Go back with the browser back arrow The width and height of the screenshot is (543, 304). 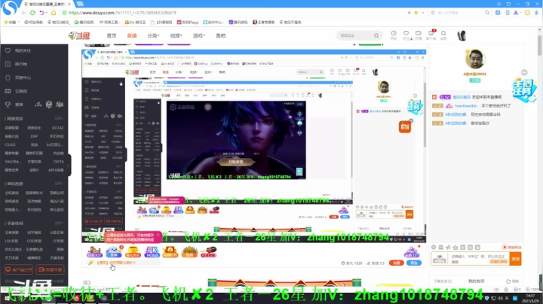[x=23, y=13]
